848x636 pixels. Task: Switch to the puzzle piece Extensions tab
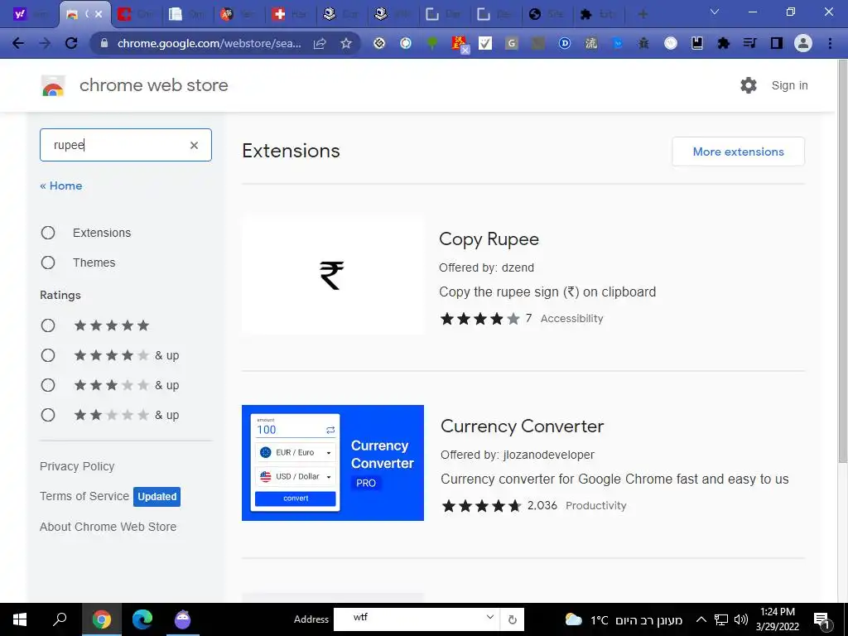tap(598, 15)
